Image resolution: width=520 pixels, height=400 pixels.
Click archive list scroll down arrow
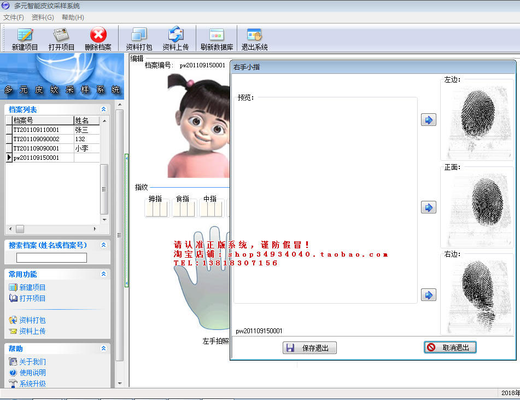tap(104, 220)
